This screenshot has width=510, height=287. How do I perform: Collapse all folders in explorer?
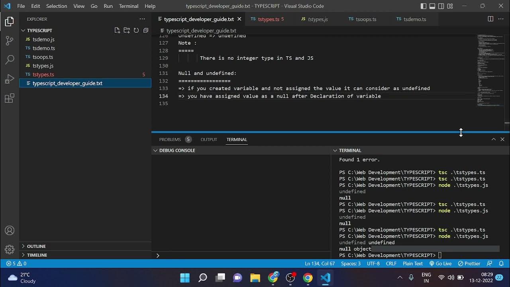click(x=146, y=30)
